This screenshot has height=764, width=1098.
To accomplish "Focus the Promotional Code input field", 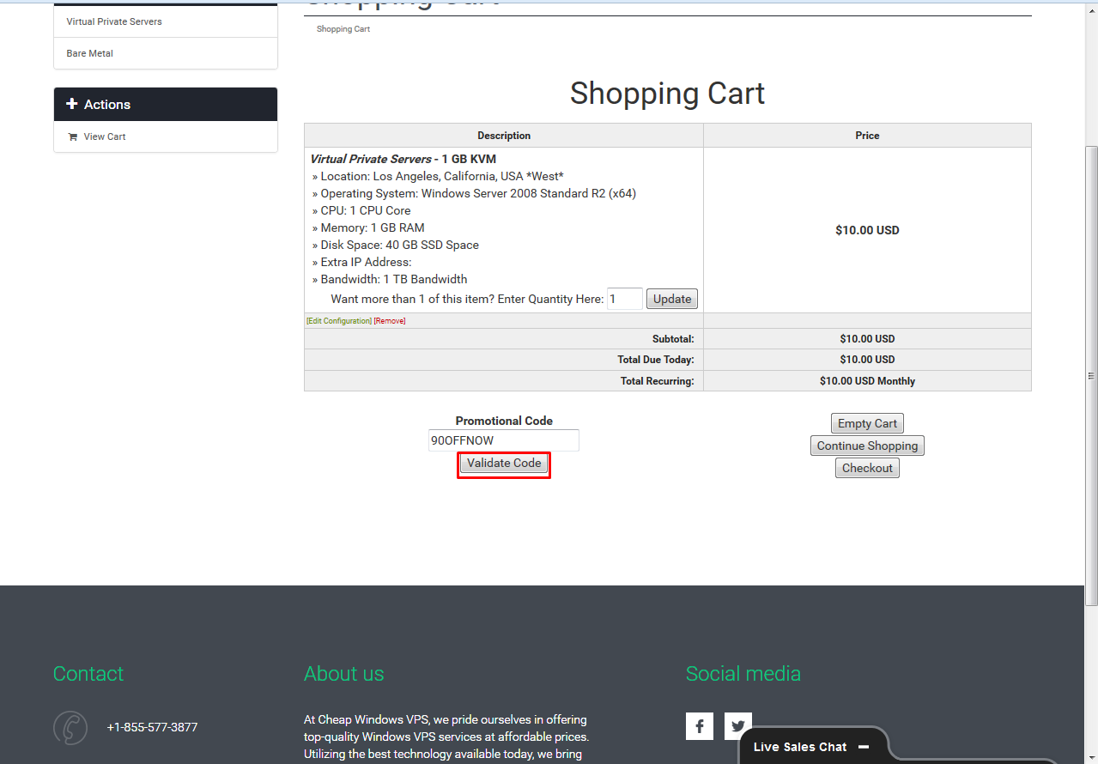I will click(x=504, y=440).
